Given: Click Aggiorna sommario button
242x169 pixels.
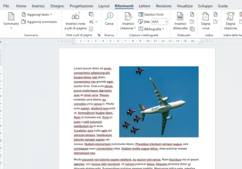Looking at the screenshot, I should [x=39, y=22].
